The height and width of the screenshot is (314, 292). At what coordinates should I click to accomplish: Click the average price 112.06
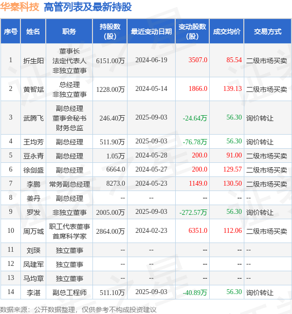click(233, 230)
